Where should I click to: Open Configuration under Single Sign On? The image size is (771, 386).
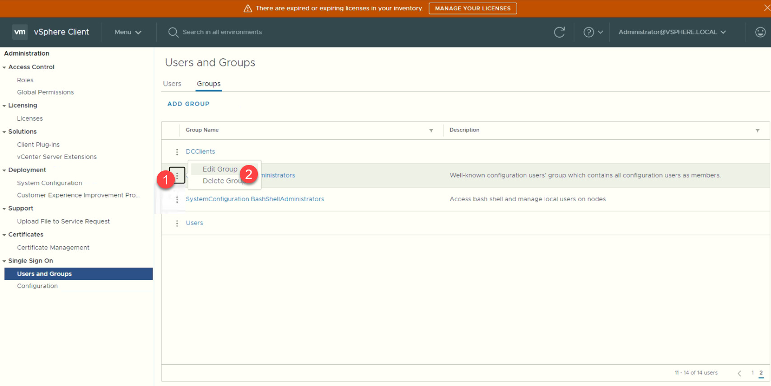37,286
